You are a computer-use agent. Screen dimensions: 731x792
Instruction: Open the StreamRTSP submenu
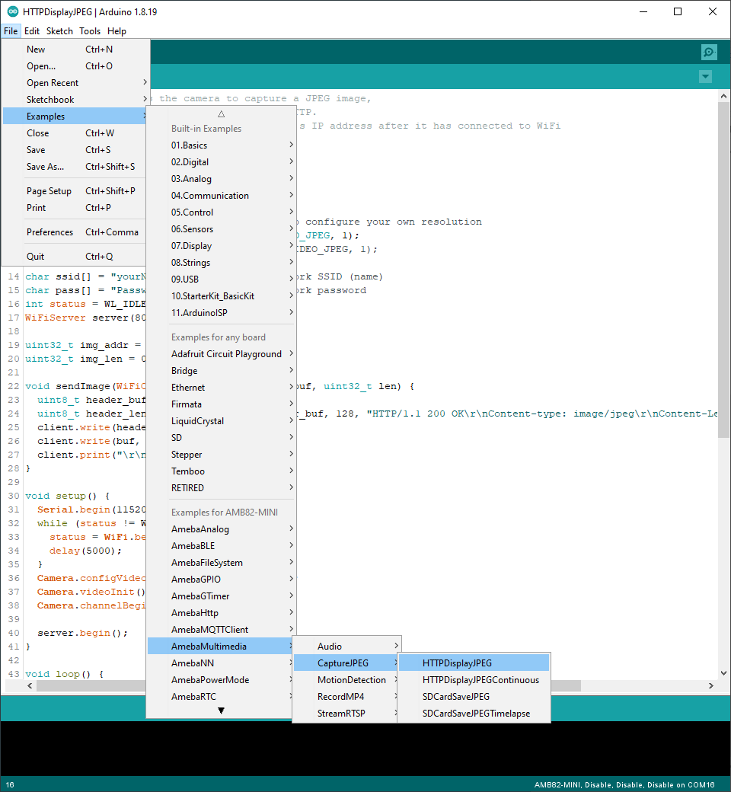pos(347,713)
